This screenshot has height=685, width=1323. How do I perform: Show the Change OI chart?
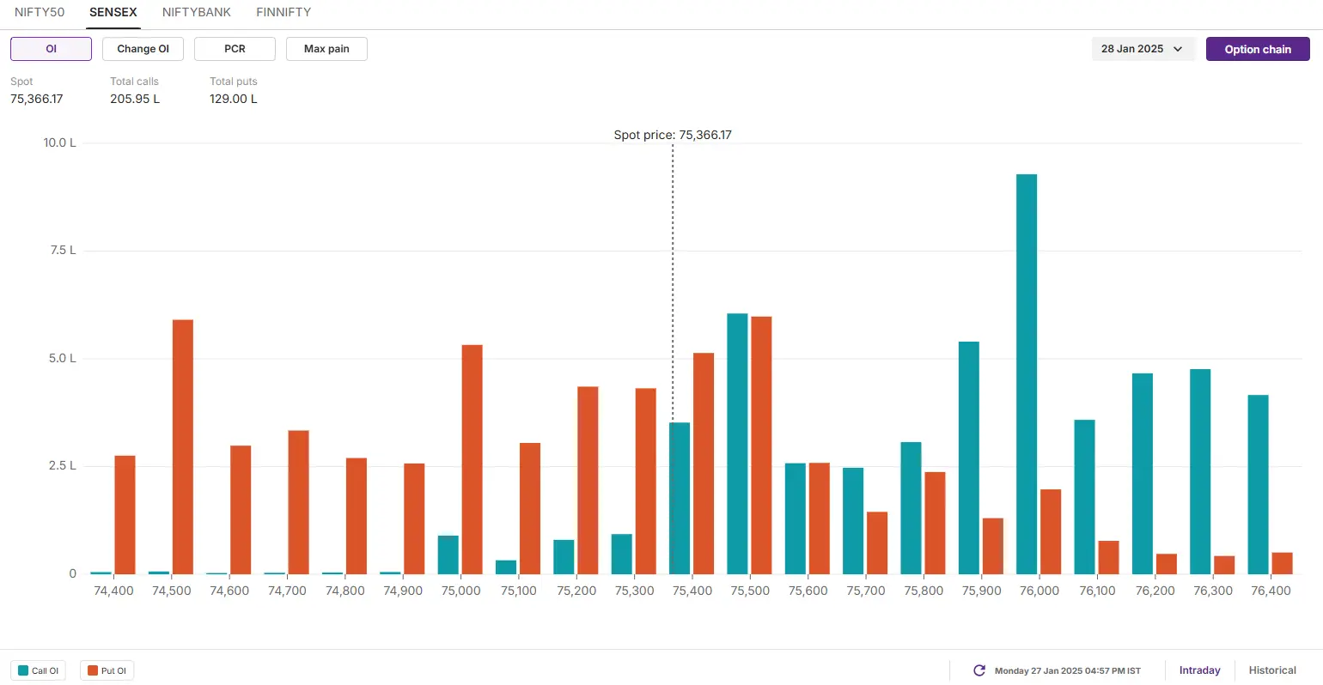click(143, 49)
